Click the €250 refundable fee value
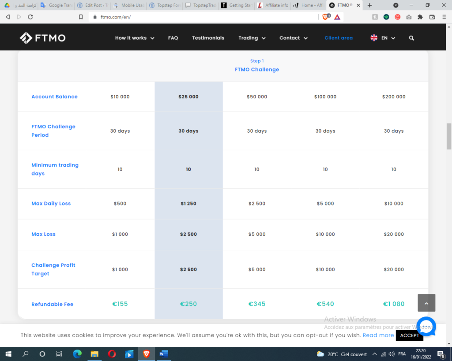Screen dimensions: 452x361 tap(188, 304)
